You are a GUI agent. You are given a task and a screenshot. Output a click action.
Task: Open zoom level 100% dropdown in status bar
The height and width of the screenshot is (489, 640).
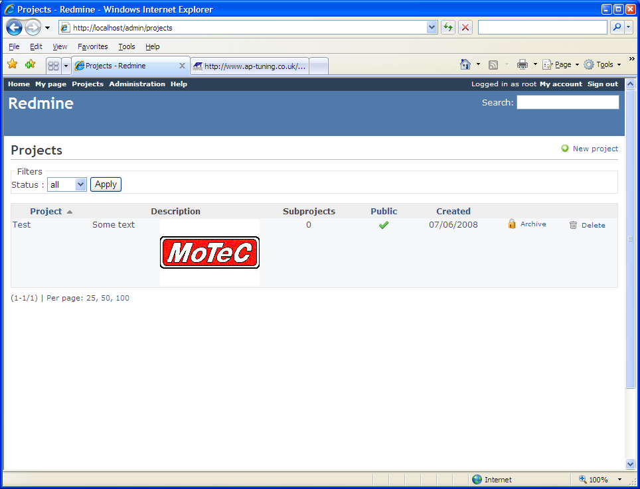619,480
